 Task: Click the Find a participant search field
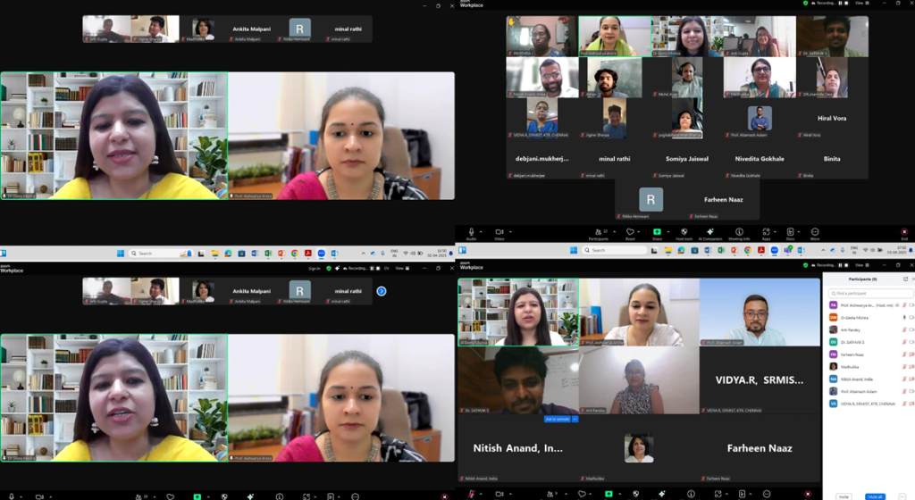point(869,293)
